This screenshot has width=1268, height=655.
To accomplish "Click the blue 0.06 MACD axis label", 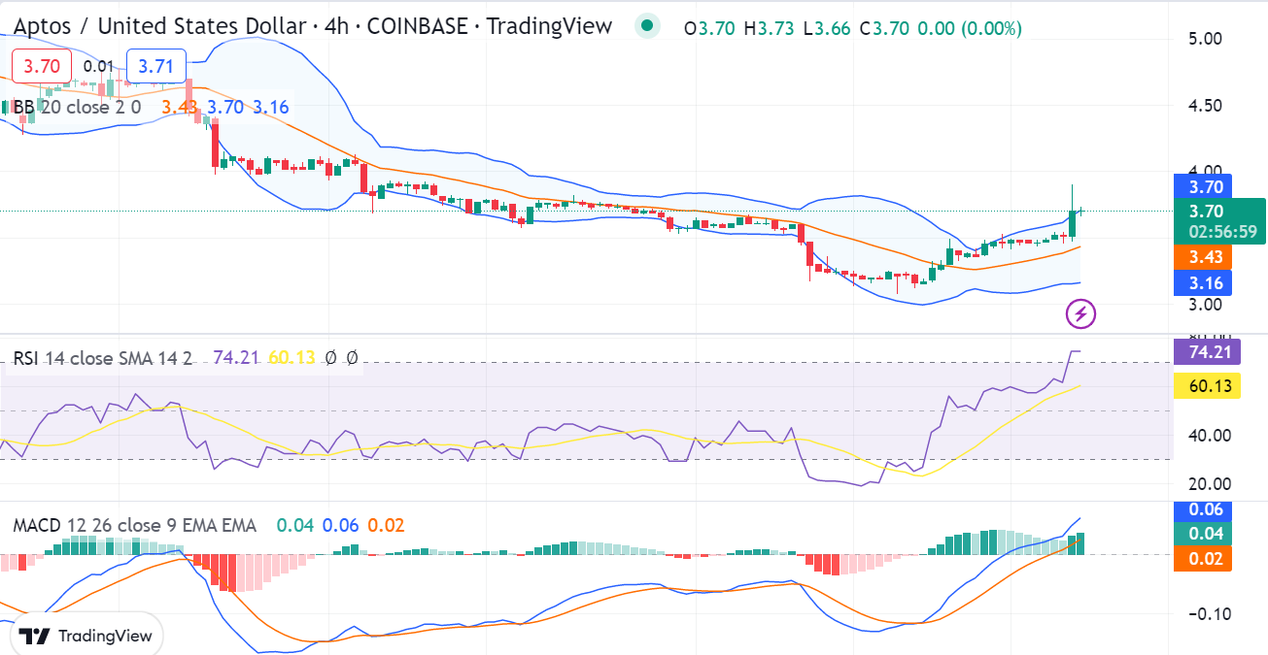I will pyautogui.click(x=1203, y=510).
